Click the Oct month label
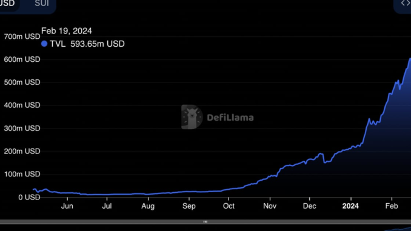 tap(229, 206)
